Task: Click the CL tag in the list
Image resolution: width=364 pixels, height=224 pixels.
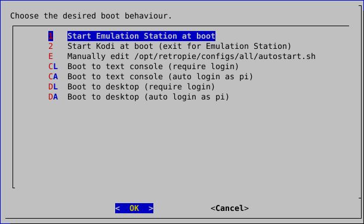Action: pyautogui.click(x=53, y=67)
